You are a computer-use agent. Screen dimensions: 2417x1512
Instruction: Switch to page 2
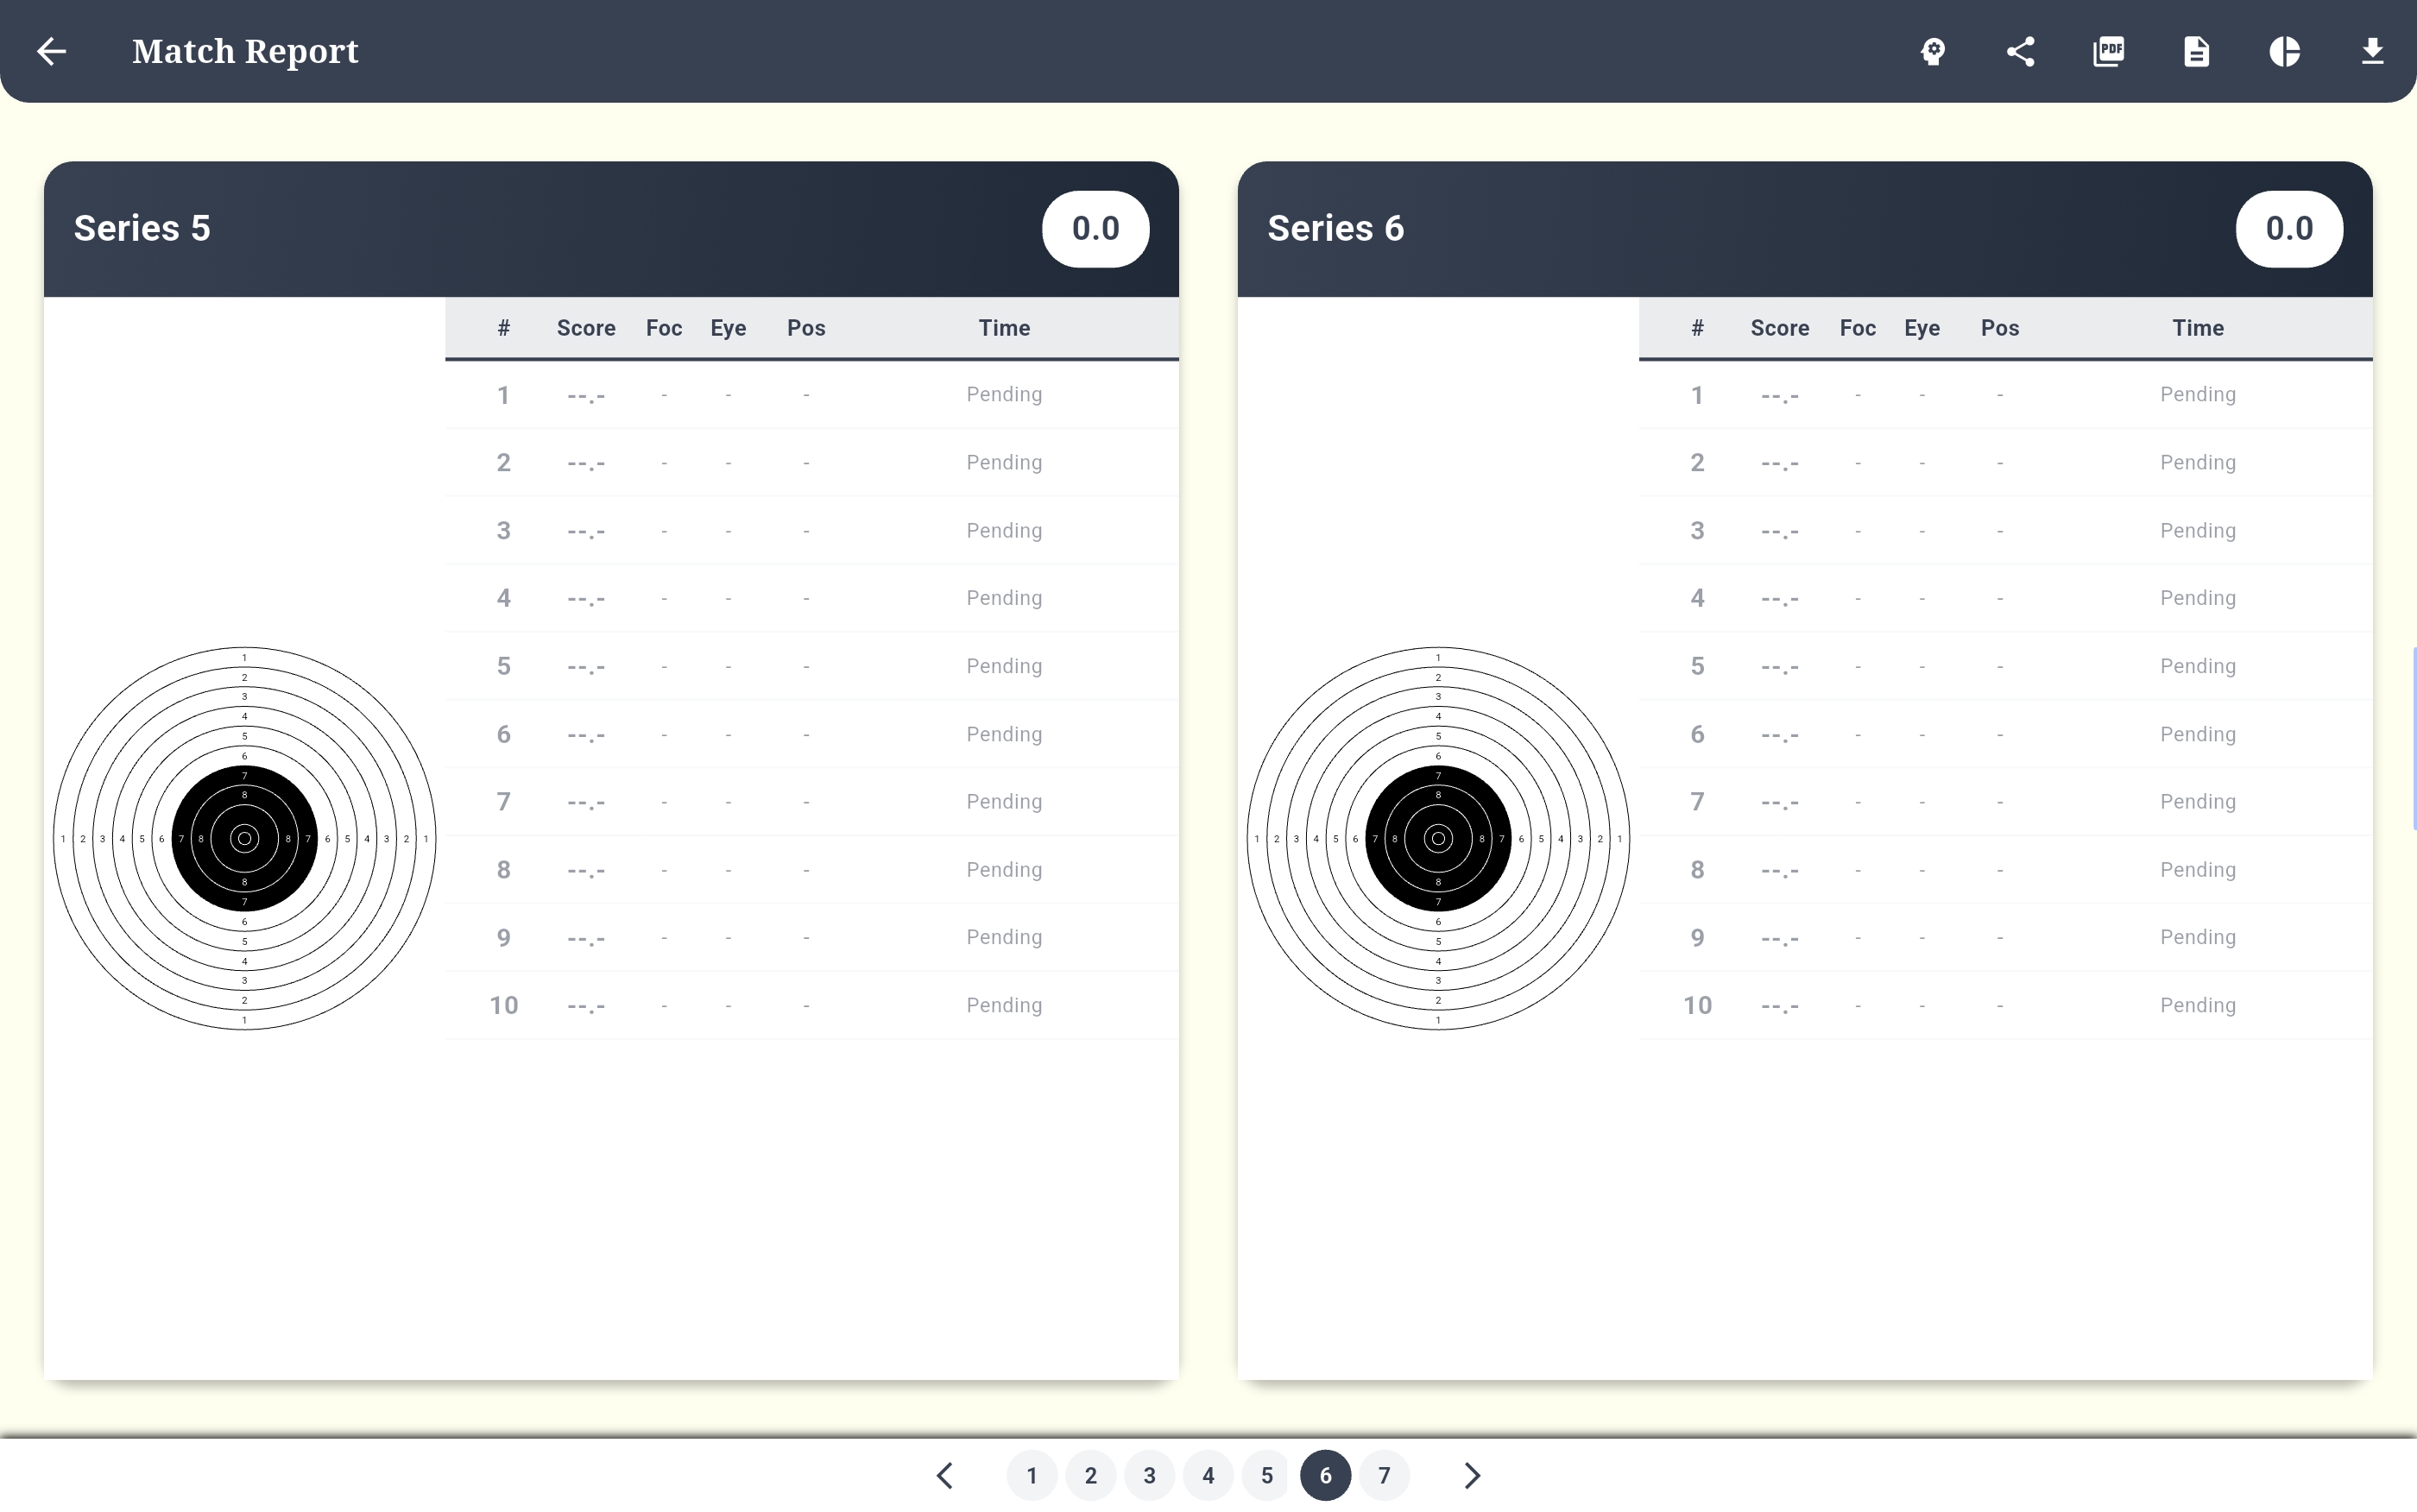tap(1090, 1475)
